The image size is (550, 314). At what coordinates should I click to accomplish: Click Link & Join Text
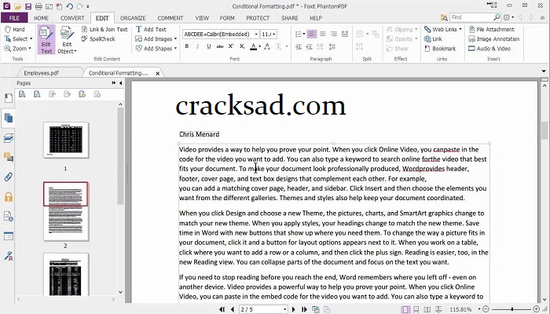(x=104, y=30)
